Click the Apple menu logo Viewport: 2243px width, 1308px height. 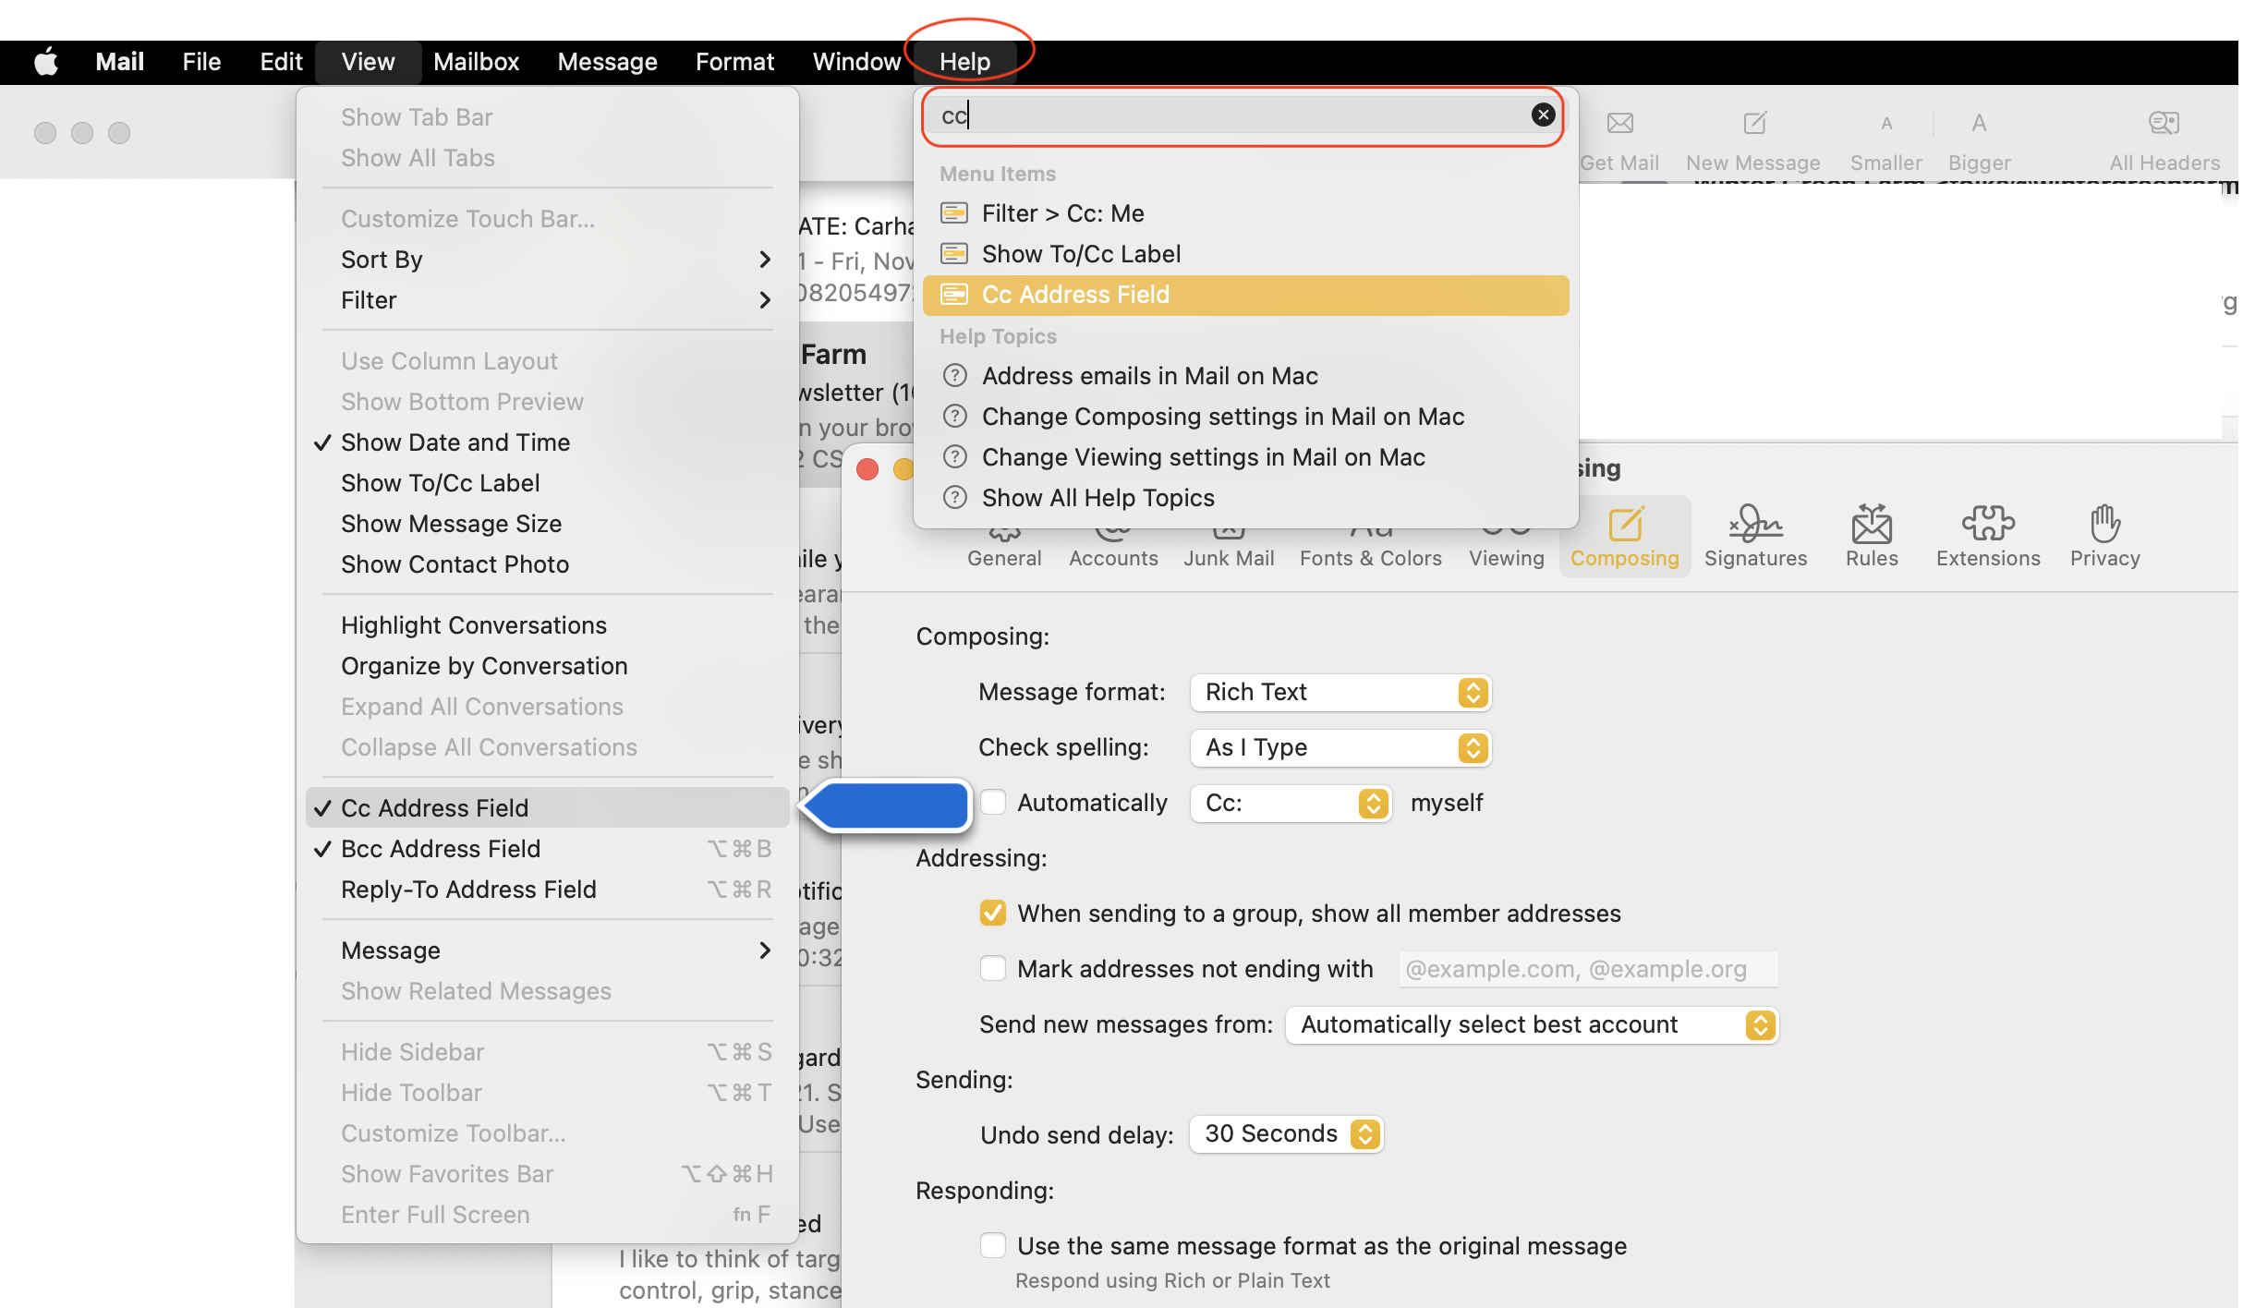(46, 62)
